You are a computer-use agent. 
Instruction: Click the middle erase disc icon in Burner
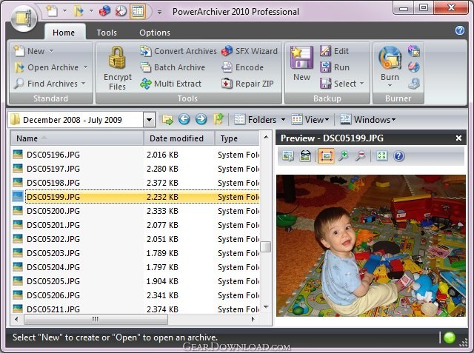[x=413, y=67]
